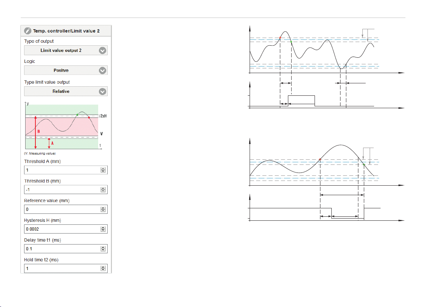The image size is (435, 307).
Task: Click the Threshold B spinner arrows
Action: [103, 190]
